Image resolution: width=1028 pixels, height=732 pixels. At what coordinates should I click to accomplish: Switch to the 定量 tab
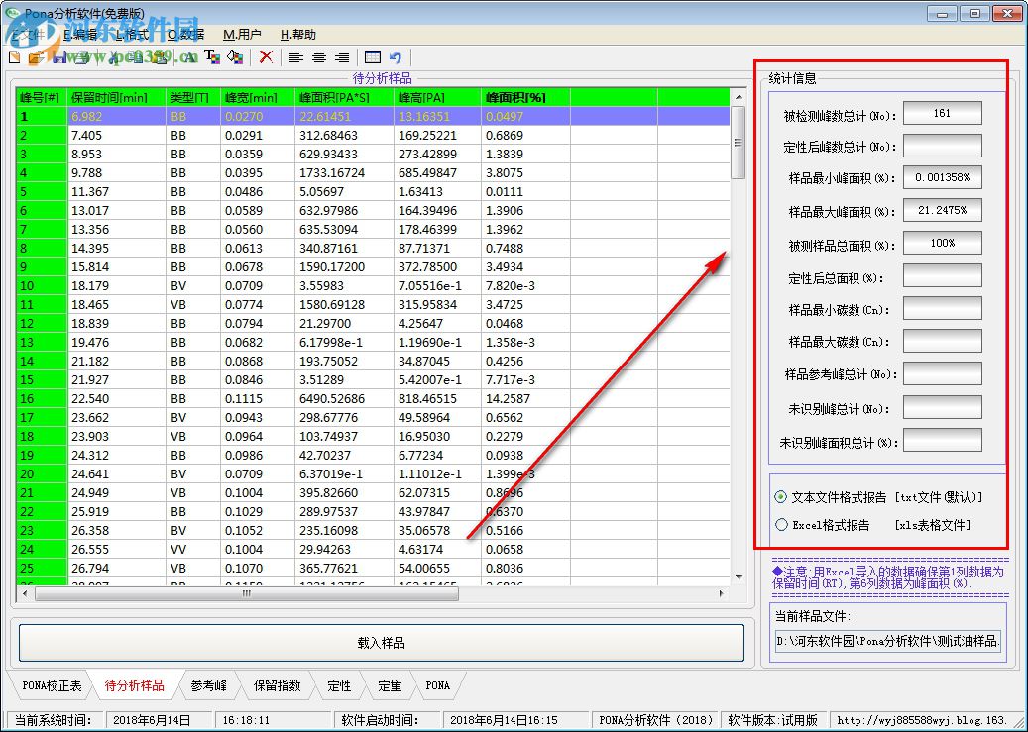[x=390, y=685]
